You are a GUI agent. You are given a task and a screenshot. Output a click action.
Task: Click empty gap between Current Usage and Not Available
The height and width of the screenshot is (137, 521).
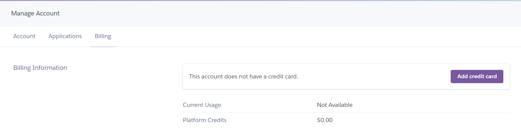[x=269, y=105]
